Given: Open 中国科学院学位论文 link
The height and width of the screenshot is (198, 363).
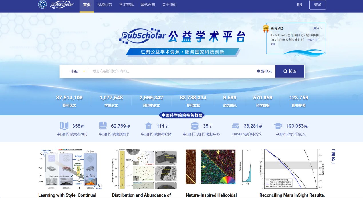Looking at the screenshot, I should (291, 134).
